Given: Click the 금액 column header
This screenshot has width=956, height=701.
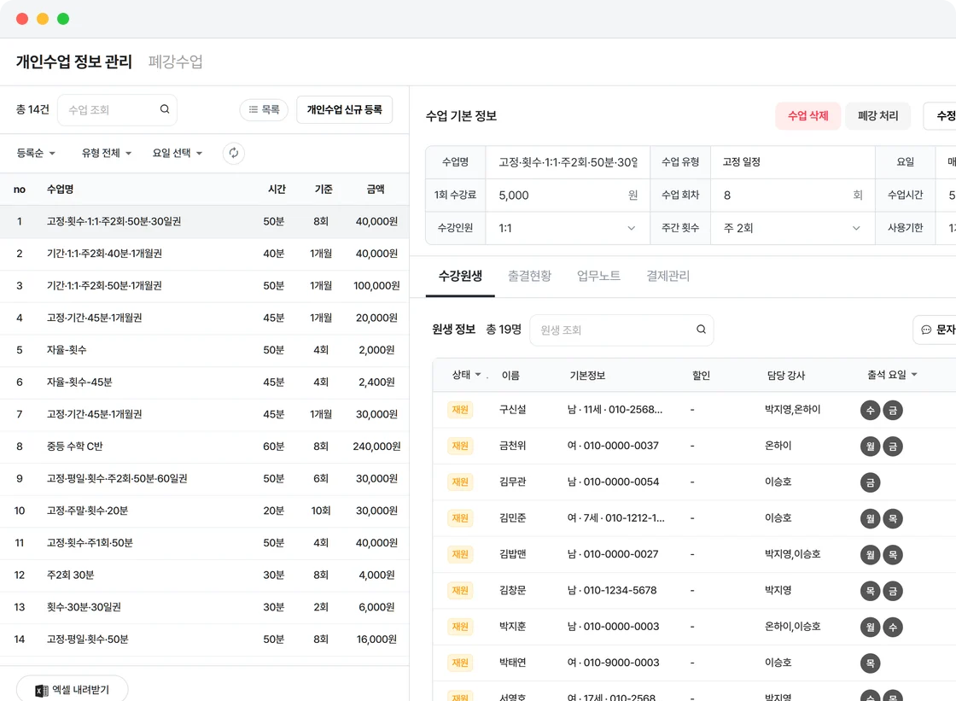Looking at the screenshot, I should 376,190.
